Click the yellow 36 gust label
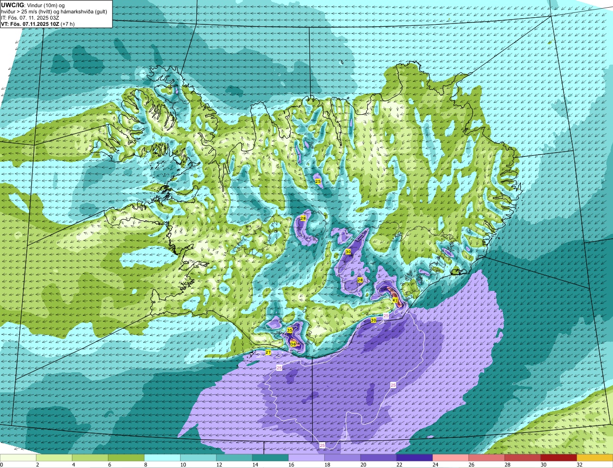This screenshot has width=613, height=468. coord(293,344)
